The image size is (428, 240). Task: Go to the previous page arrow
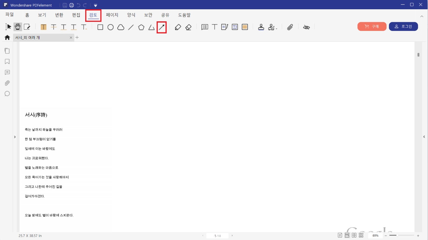pyautogui.click(x=203, y=236)
